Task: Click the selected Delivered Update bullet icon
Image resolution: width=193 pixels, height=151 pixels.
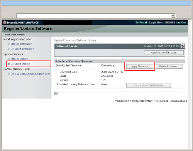Action: click(8, 64)
